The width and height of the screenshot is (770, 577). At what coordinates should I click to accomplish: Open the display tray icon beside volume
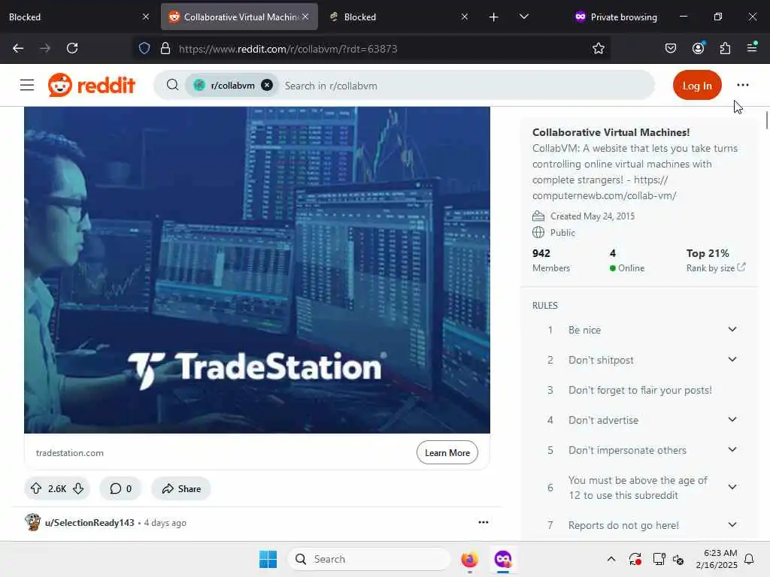(x=659, y=559)
